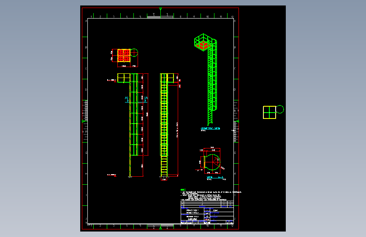The image size is (366, 237).
Task: Select the green notes heading above the title block
Action: [183, 190]
